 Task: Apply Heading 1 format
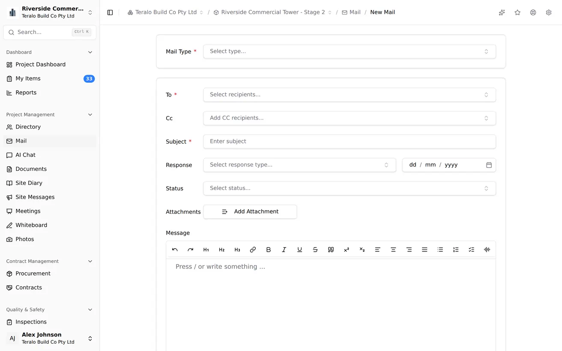click(x=206, y=250)
